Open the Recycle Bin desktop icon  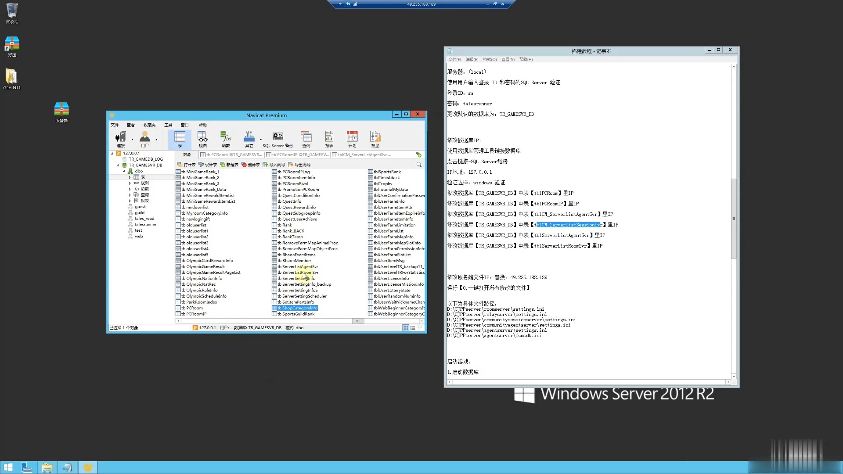[x=12, y=13]
